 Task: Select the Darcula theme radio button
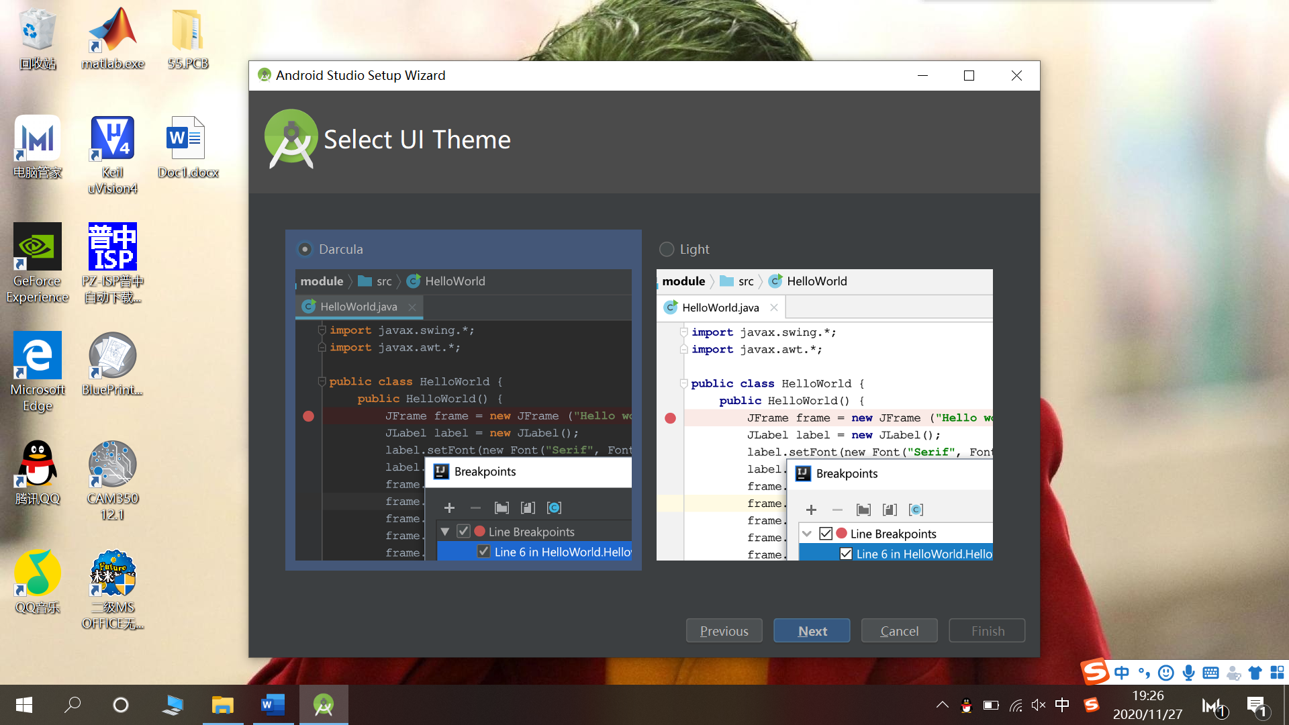305,249
